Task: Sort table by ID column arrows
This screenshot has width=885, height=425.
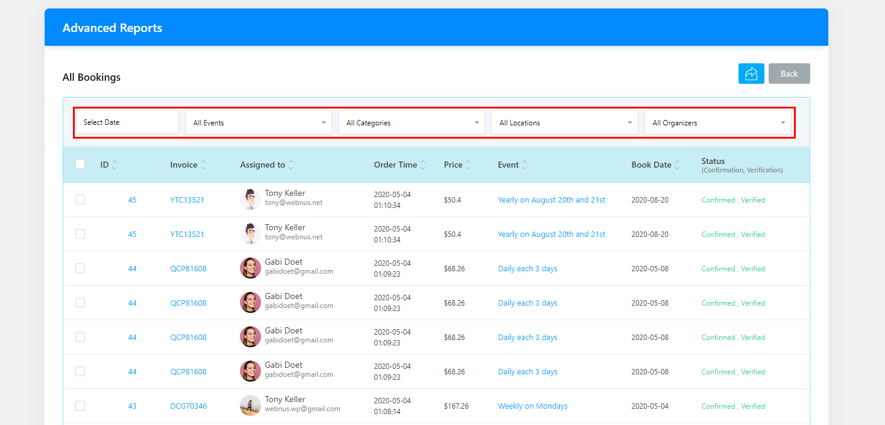Action: [x=115, y=165]
